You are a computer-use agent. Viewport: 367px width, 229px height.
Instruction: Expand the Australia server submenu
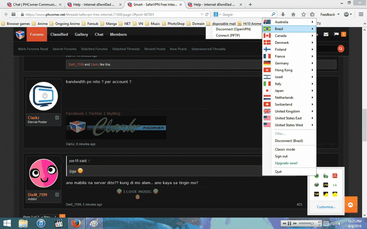point(289,22)
